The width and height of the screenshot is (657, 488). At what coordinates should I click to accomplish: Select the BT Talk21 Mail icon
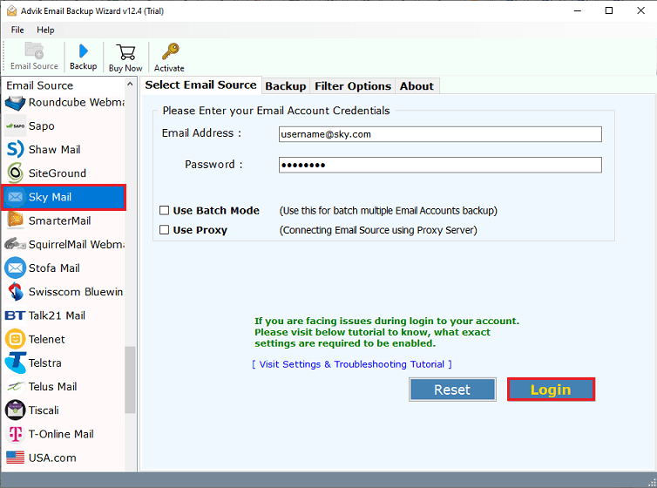15,315
